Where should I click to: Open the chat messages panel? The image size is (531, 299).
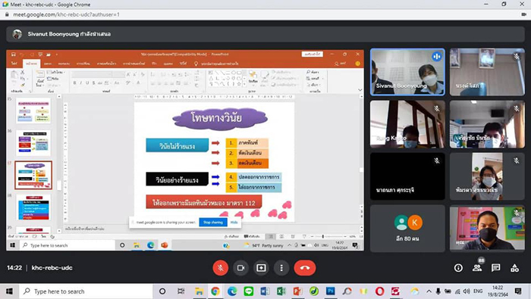496,268
